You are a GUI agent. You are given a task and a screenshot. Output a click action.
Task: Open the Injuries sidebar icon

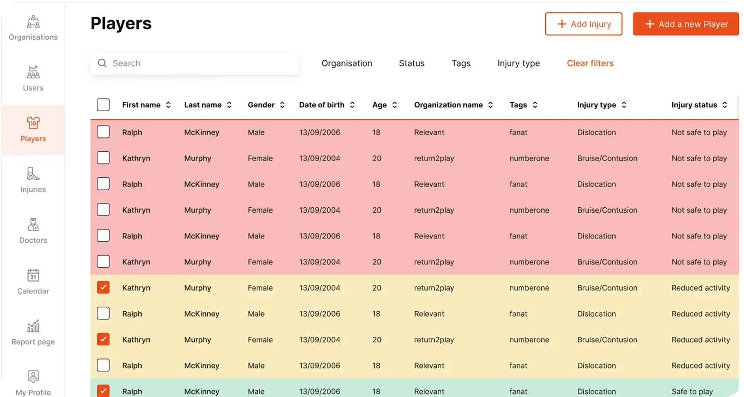(33, 174)
